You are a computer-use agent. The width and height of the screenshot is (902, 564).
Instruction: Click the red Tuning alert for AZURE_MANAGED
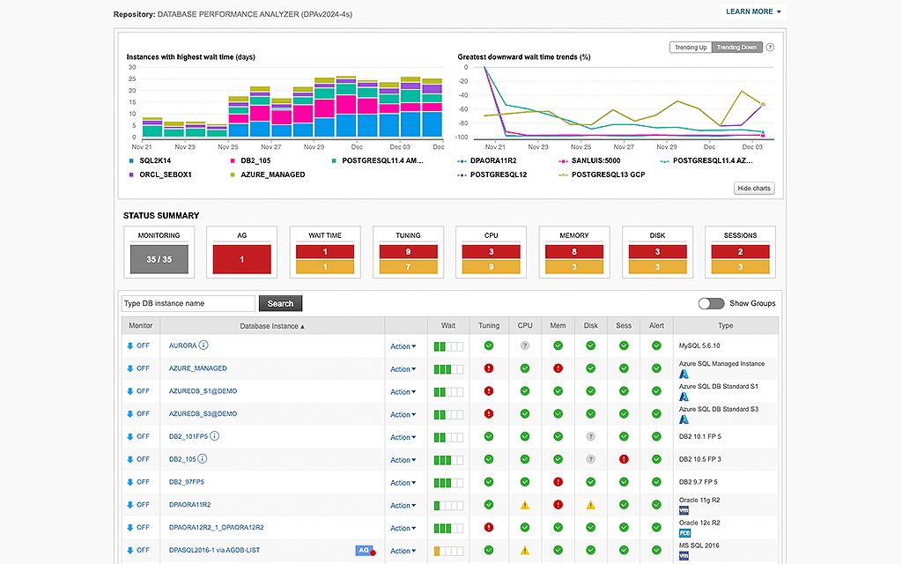pyautogui.click(x=489, y=368)
